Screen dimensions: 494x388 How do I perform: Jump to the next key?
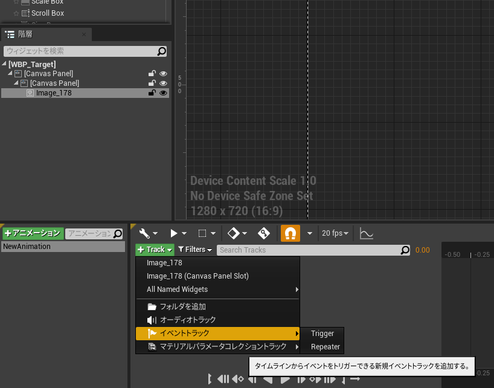pyautogui.click(x=315, y=380)
